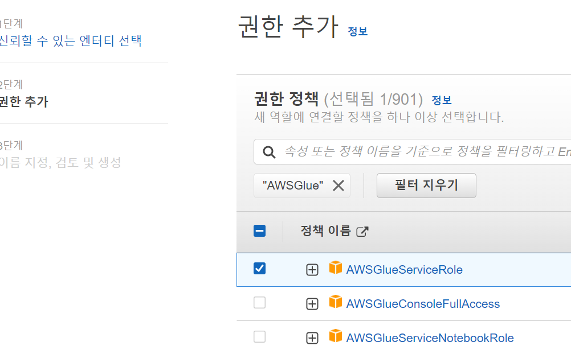Click the 필터 지우기 button
571x354 pixels.
pos(426,186)
